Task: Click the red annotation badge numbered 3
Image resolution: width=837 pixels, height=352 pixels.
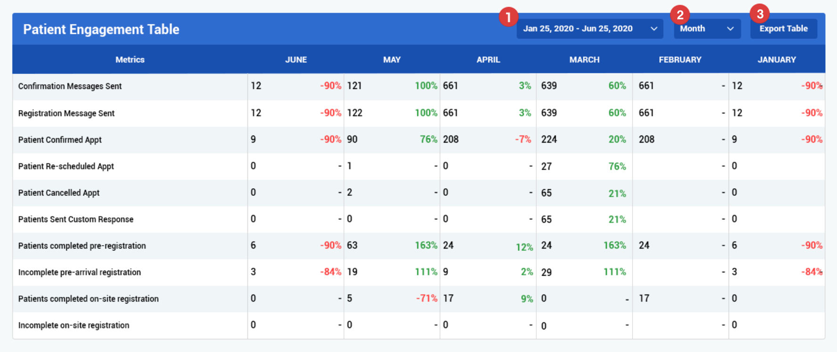Action: point(760,14)
